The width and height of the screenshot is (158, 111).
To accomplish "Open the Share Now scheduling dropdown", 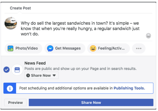I will coord(42,76).
